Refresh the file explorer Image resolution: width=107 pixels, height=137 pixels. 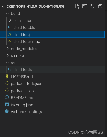tap(92, 6)
